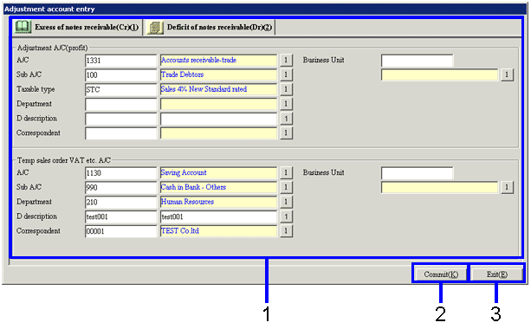Edit Sub A/C code field 990

pyautogui.click(x=121, y=188)
